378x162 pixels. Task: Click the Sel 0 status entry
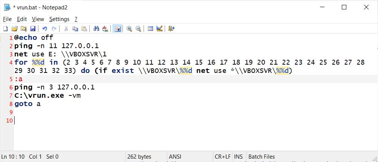pyautogui.click(x=52, y=157)
